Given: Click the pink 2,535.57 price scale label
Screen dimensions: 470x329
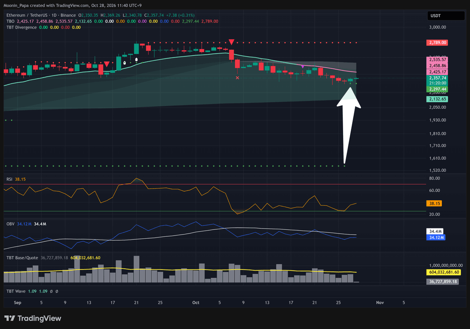Looking at the screenshot, I should [x=437, y=60].
